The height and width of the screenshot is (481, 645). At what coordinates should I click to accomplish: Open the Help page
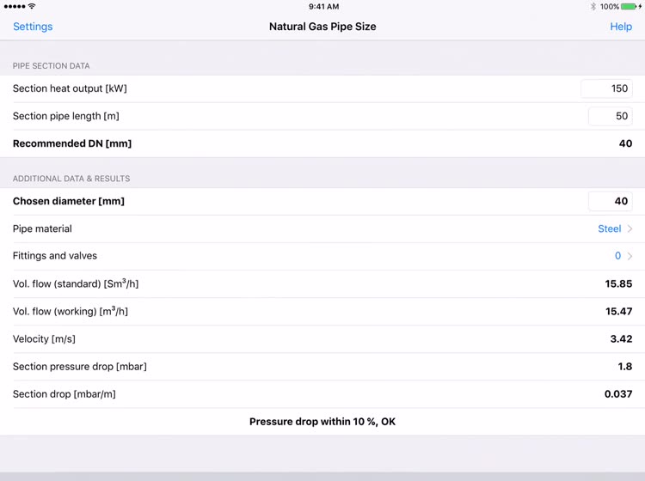click(621, 27)
